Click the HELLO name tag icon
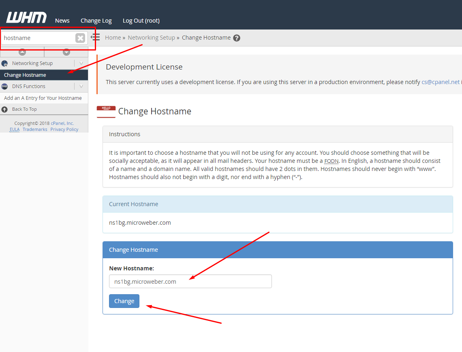The image size is (462, 352). pos(106,112)
